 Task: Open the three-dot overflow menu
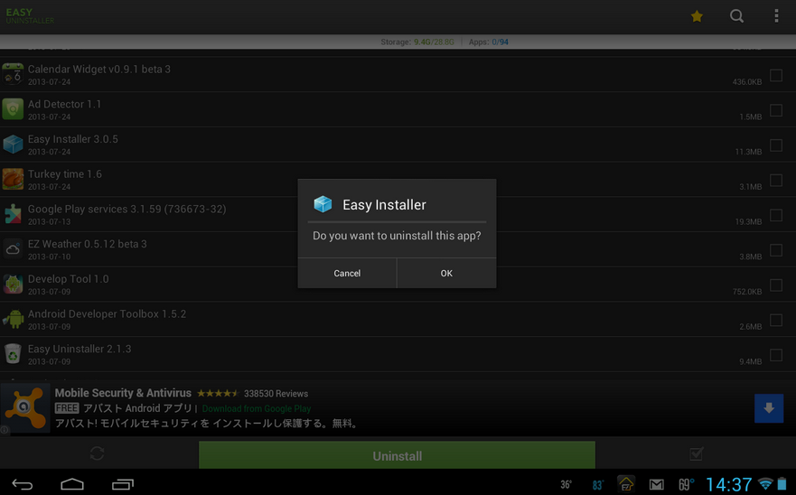point(776,16)
